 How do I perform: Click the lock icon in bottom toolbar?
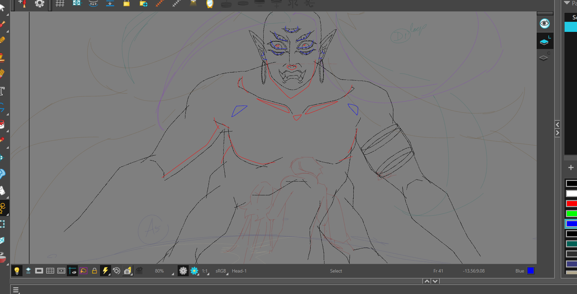tap(94, 271)
